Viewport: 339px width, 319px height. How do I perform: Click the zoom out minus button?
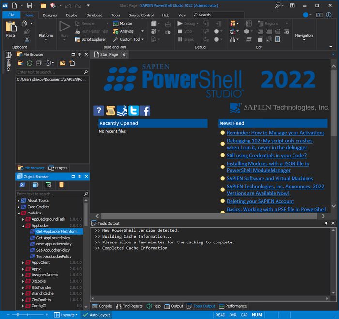coord(8,315)
